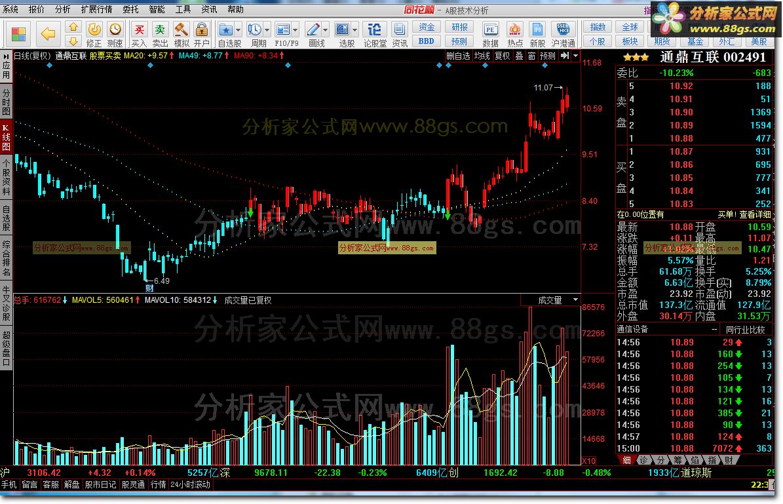The image size is (783, 504).
Task: Go back with the yellow left arrow
Action: click(48, 34)
